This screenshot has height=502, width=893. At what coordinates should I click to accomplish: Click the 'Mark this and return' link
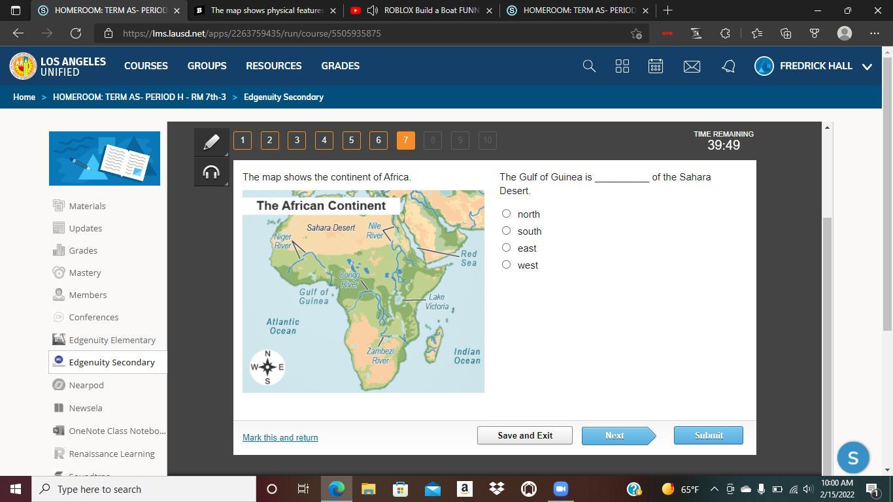click(x=280, y=438)
